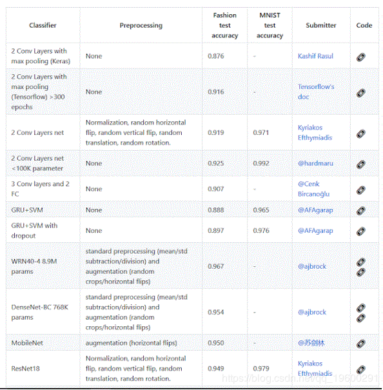
Task: Open @Cenk Bircanoğlu submitter link
Action: (x=313, y=189)
